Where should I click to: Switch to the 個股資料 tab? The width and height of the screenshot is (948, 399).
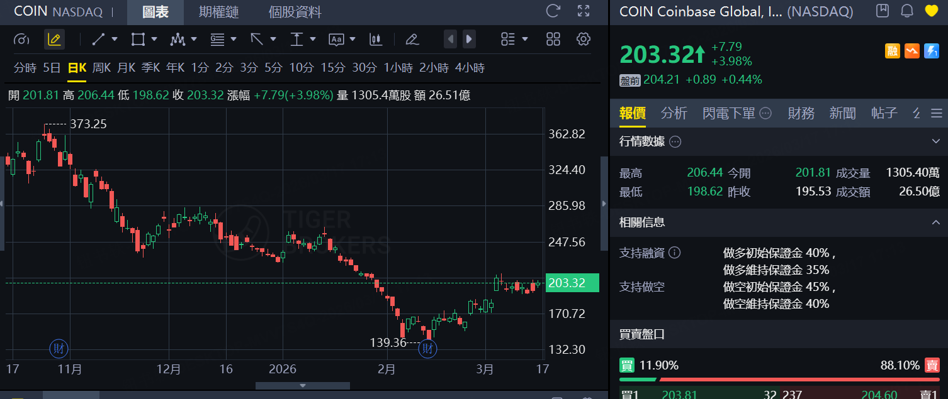[x=295, y=12]
